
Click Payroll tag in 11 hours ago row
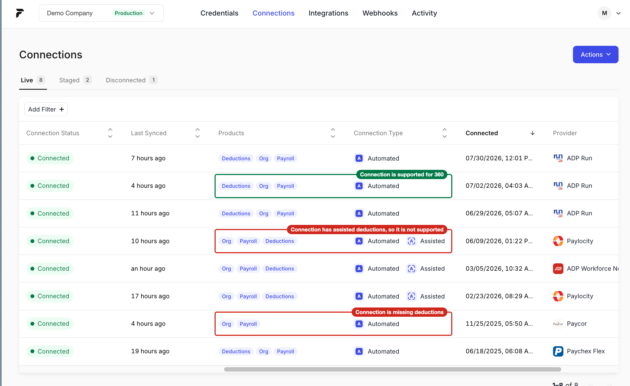click(285, 213)
